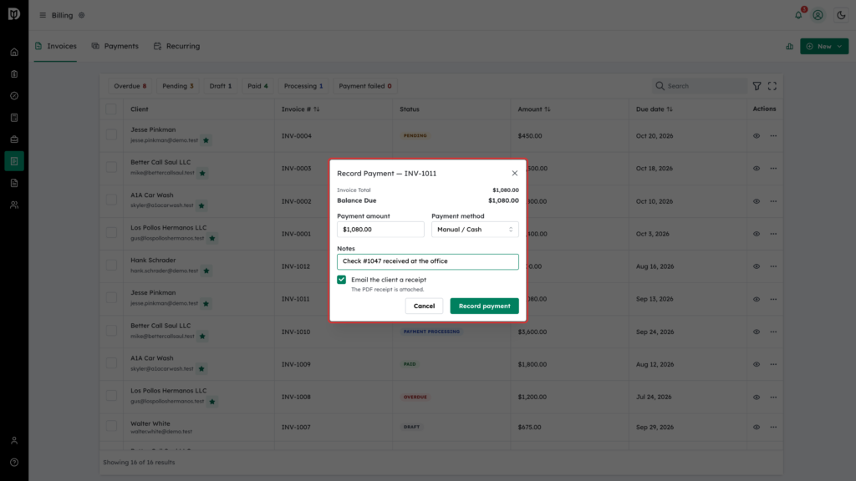View invoice INV-0004 eye icon
Screen dimensions: 856x481
point(756,136)
